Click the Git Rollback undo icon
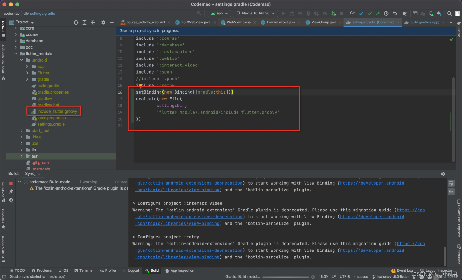The height and width of the screenshot is (280, 462). 395,14
